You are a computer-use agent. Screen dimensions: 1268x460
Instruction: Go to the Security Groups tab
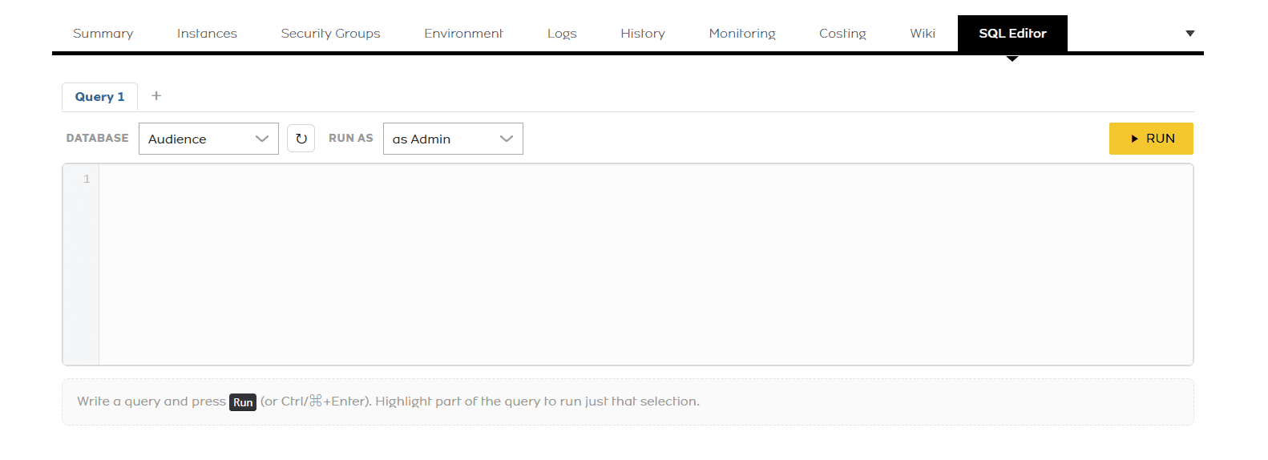(330, 34)
